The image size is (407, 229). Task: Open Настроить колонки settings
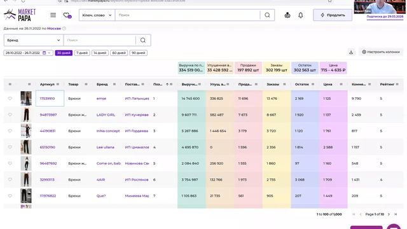point(381,52)
